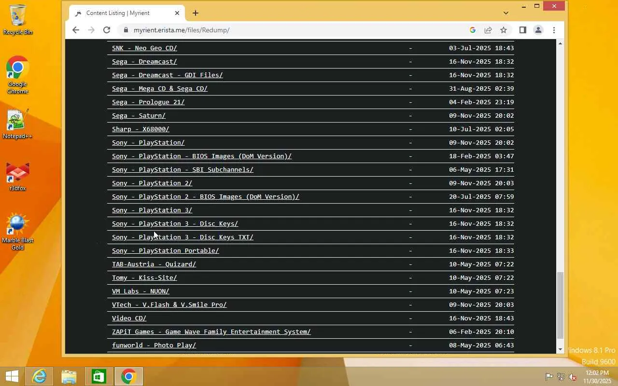Open File Explorer from the taskbar
Screen dimensions: 618x386
point(69,376)
